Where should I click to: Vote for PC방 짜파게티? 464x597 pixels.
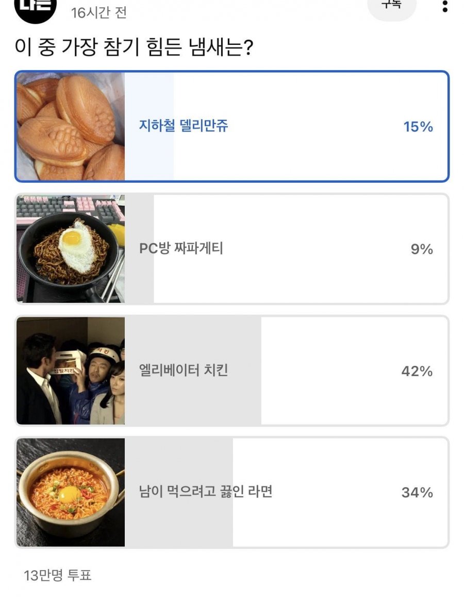point(181,249)
